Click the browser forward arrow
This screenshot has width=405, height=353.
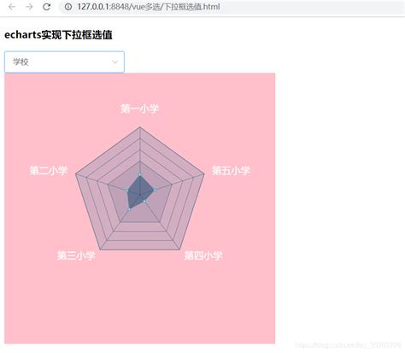pos(29,7)
